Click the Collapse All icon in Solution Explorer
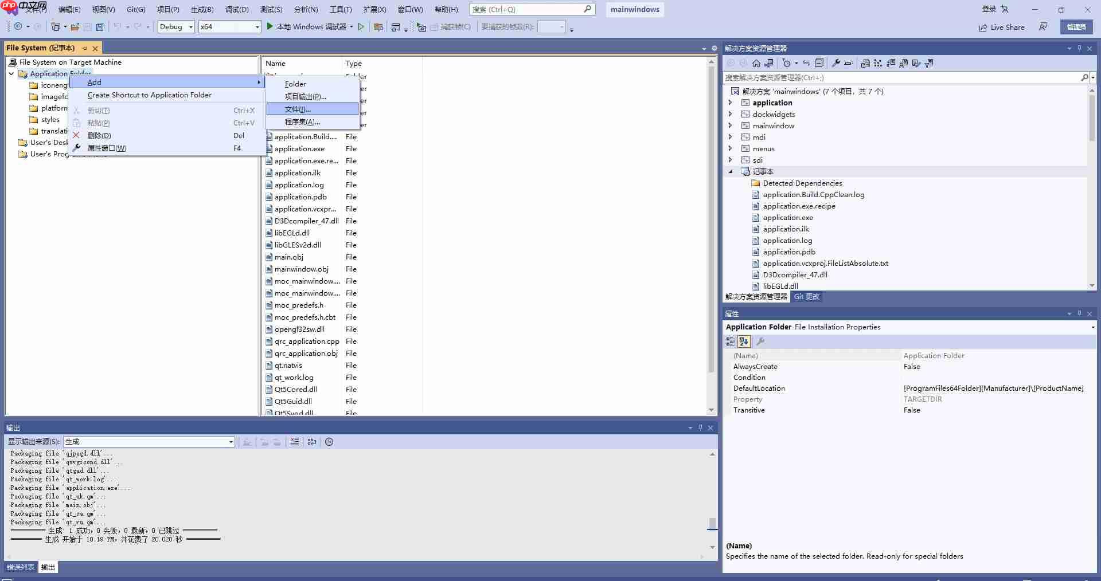 [x=819, y=63]
